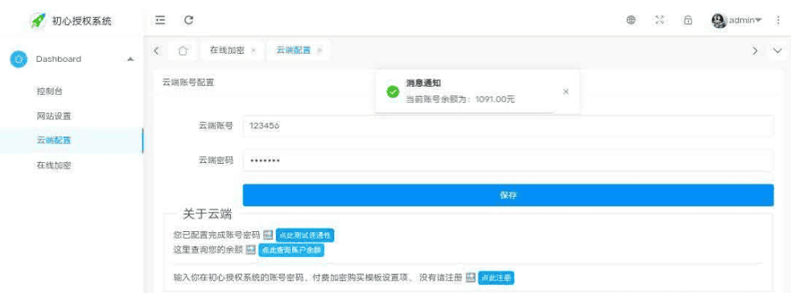Close the 云端配置 tab
Image resolution: width=791 pixels, height=293 pixels.
(319, 51)
